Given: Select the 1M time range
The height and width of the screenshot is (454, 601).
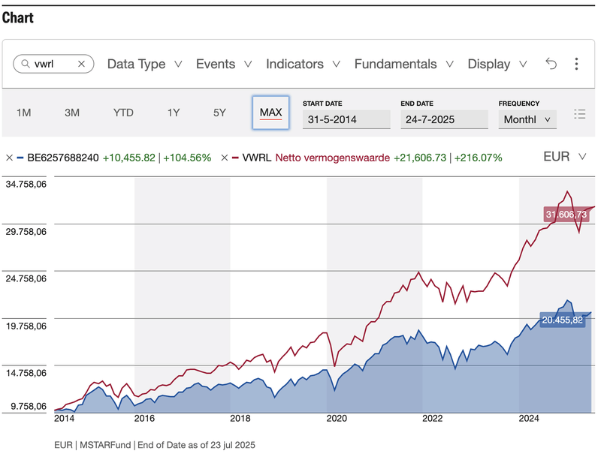Looking at the screenshot, I should (x=24, y=113).
